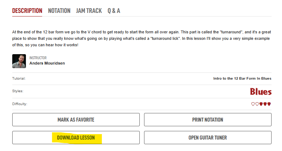Image resolution: width=282 pixels, height=151 pixels.
Task: Open Anders Mouridsen instructor link
Action: (47, 63)
